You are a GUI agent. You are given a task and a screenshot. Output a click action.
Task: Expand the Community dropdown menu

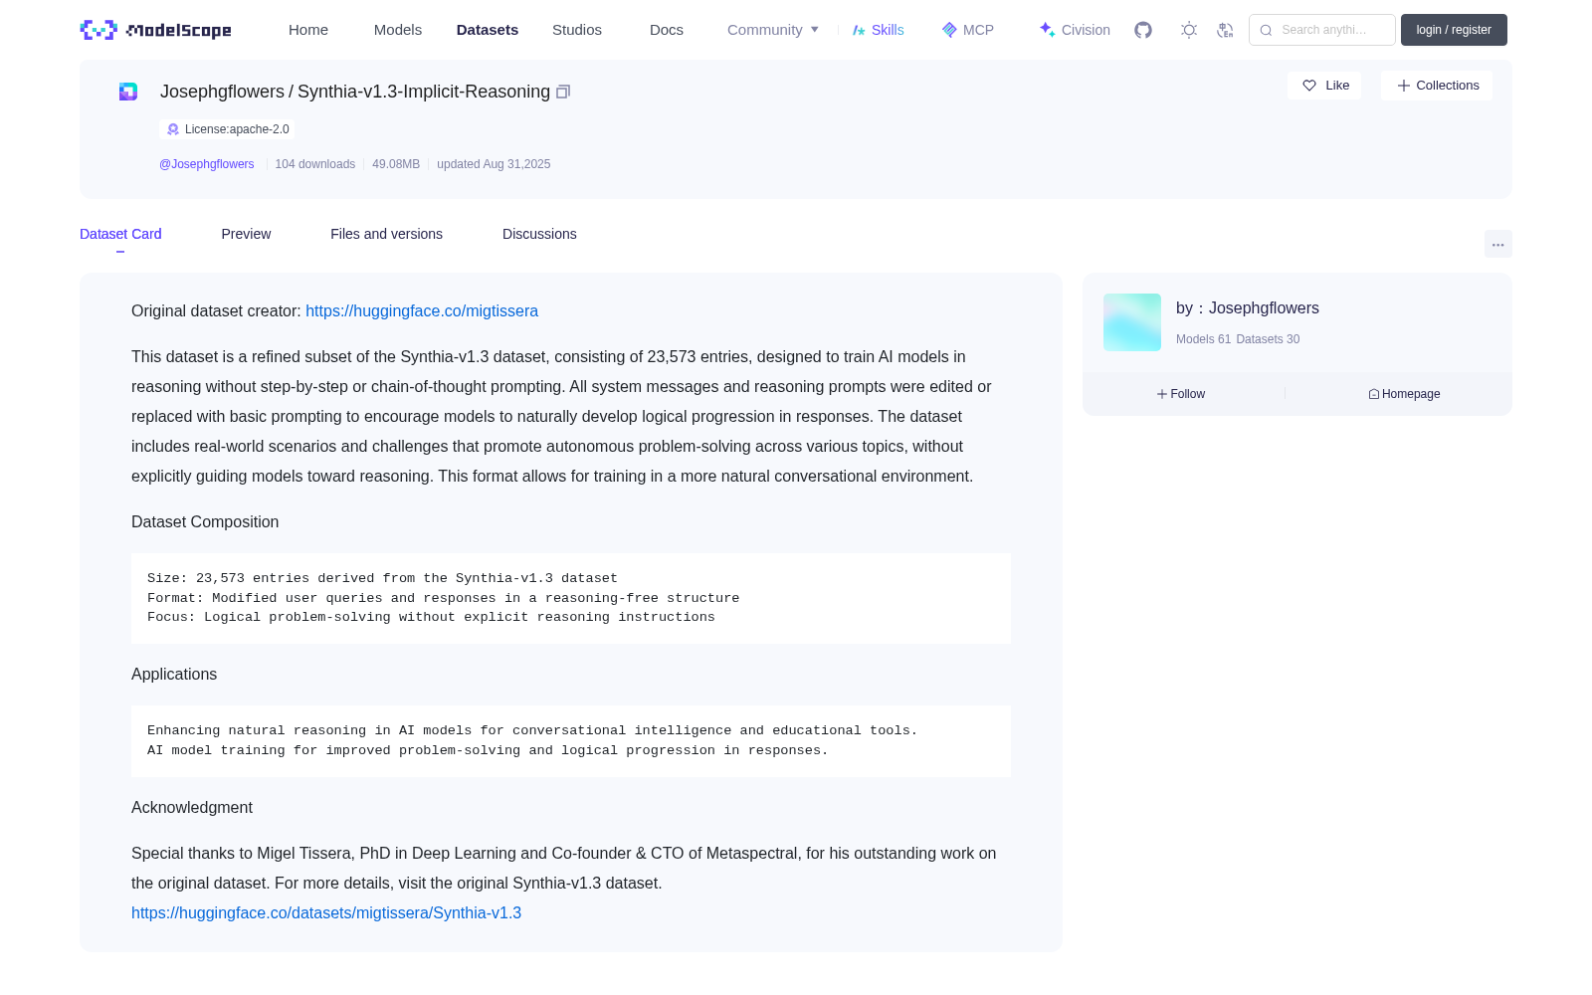(x=773, y=30)
